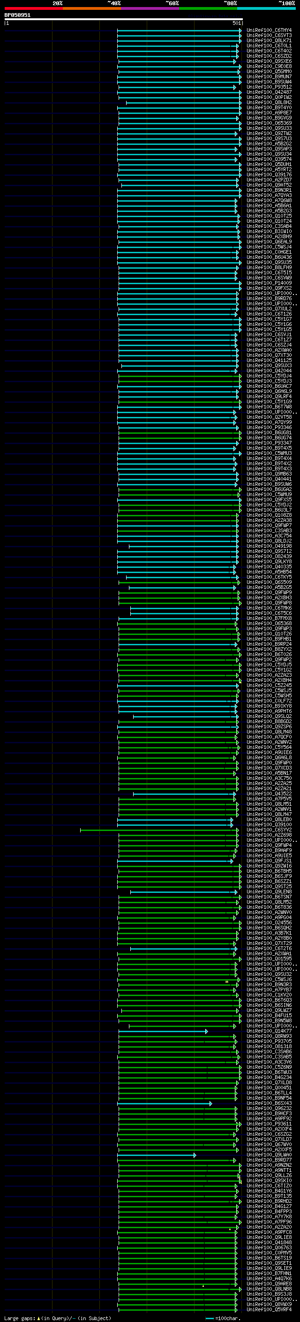This screenshot has height=1322, width=300.
Task: Click the C6SYV2 long green alignment bar
Action: point(159,831)
